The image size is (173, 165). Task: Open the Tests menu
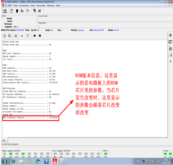16,5
